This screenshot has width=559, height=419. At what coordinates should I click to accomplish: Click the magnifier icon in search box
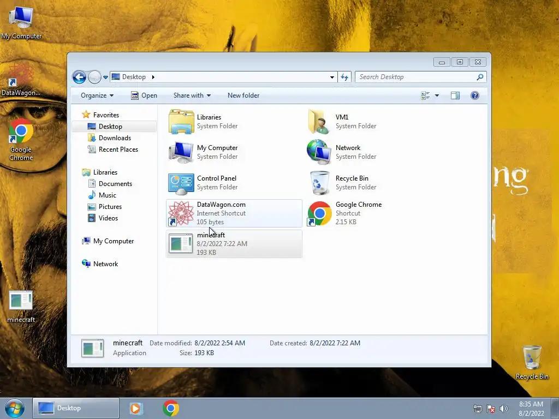tap(480, 77)
